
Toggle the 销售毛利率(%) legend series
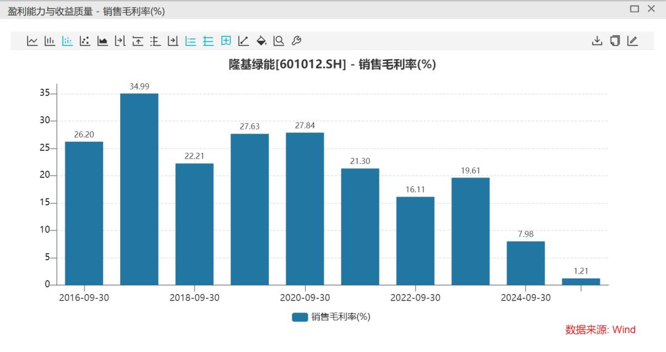click(x=331, y=317)
